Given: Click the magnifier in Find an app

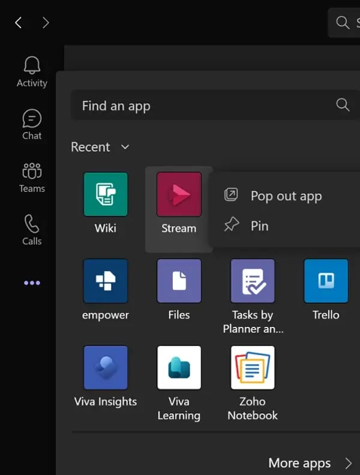Looking at the screenshot, I should 343,105.
